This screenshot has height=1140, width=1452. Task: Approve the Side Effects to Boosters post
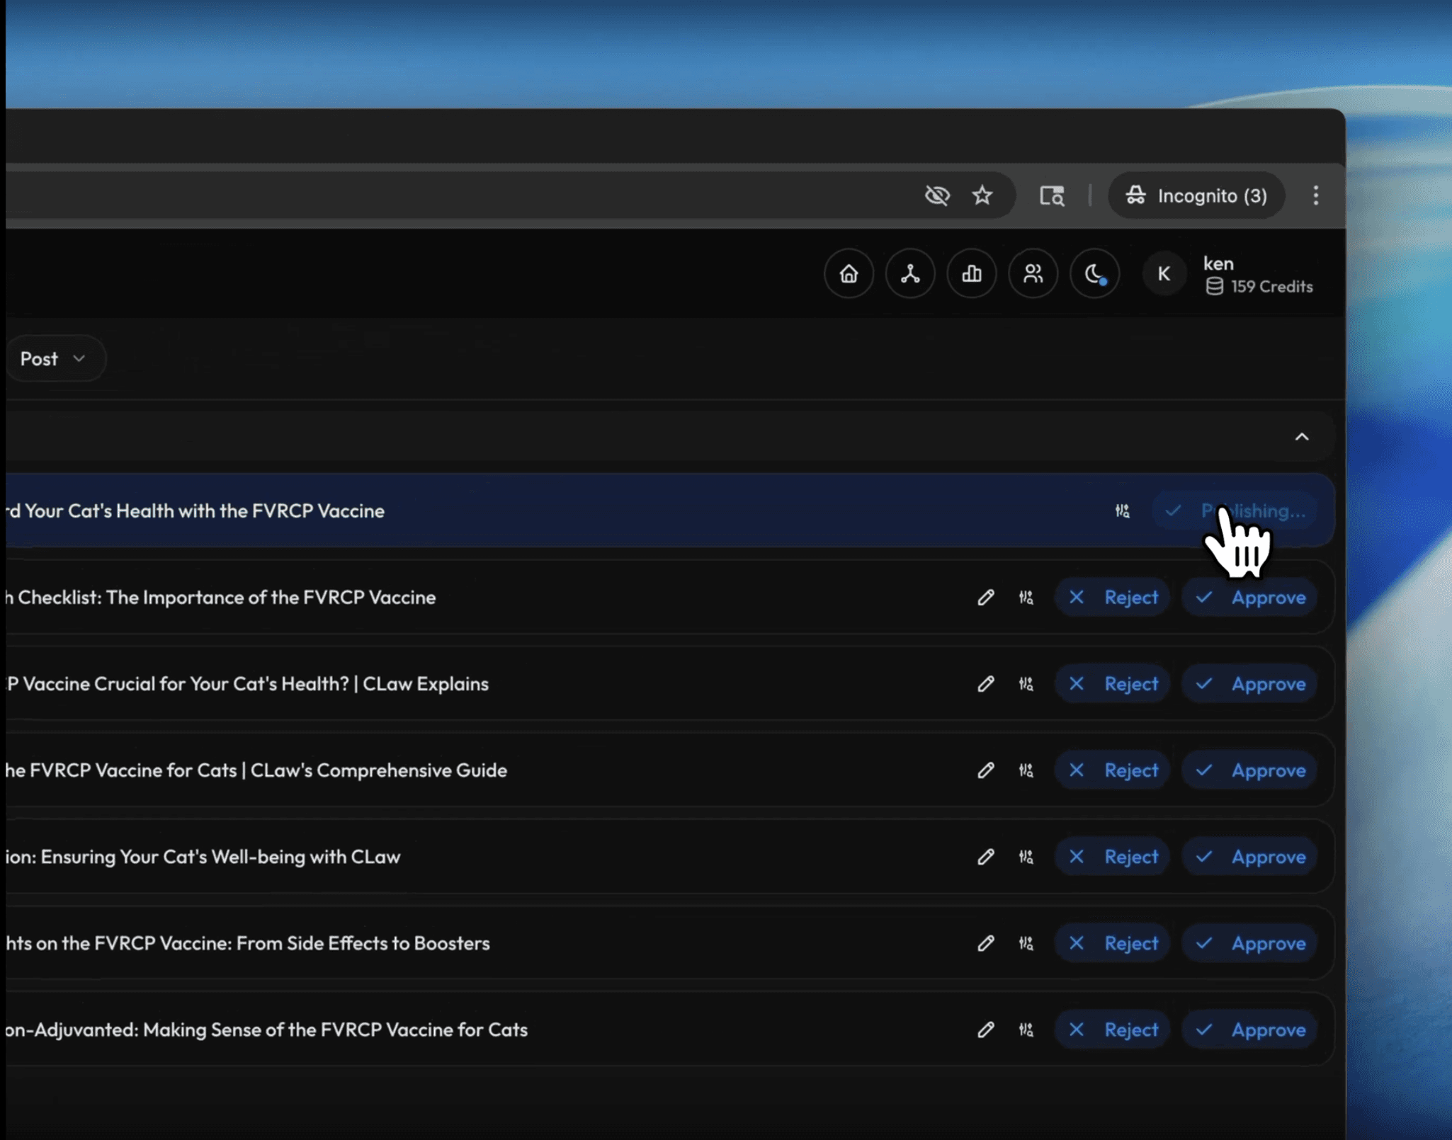[1249, 943]
